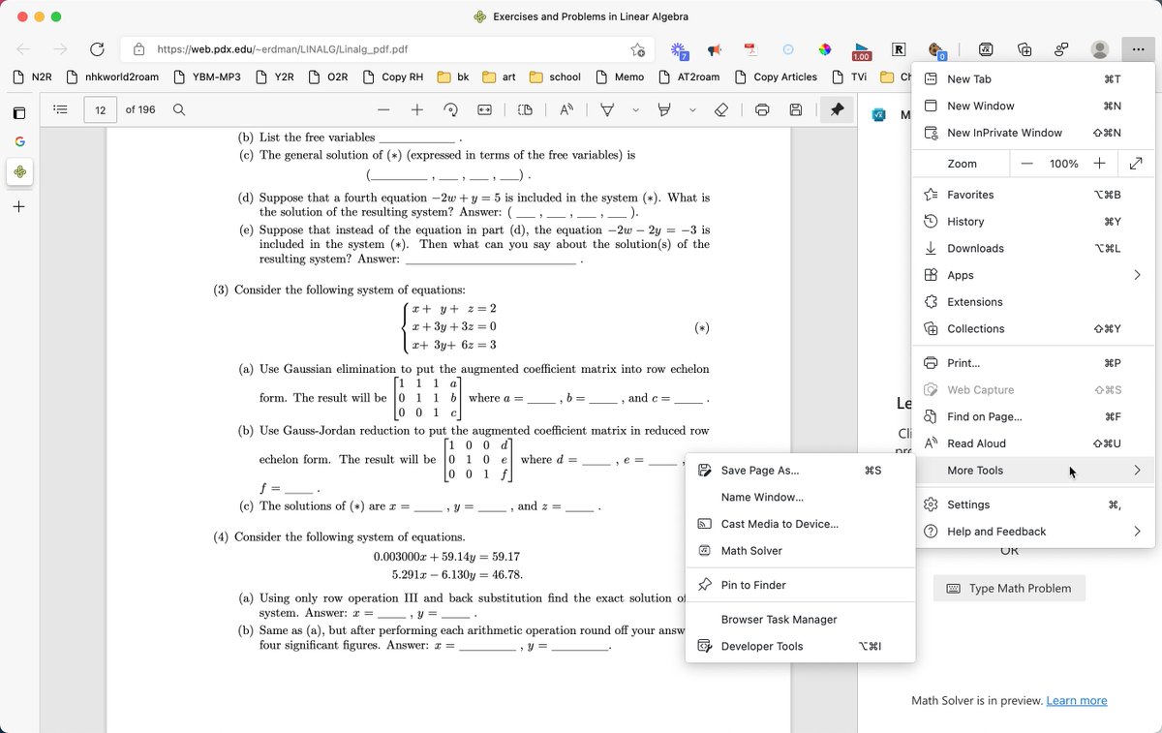The width and height of the screenshot is (1162, 733).
Task: Open the Math Solver toolbar icon
Action: tap(986, 49)
